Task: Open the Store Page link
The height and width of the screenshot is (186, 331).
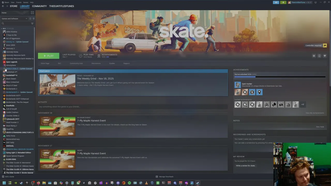Action: 45,63
